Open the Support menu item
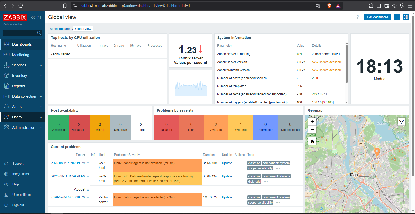Image resolution: width=415 pixels, height=214 pixels. [23, 164]
